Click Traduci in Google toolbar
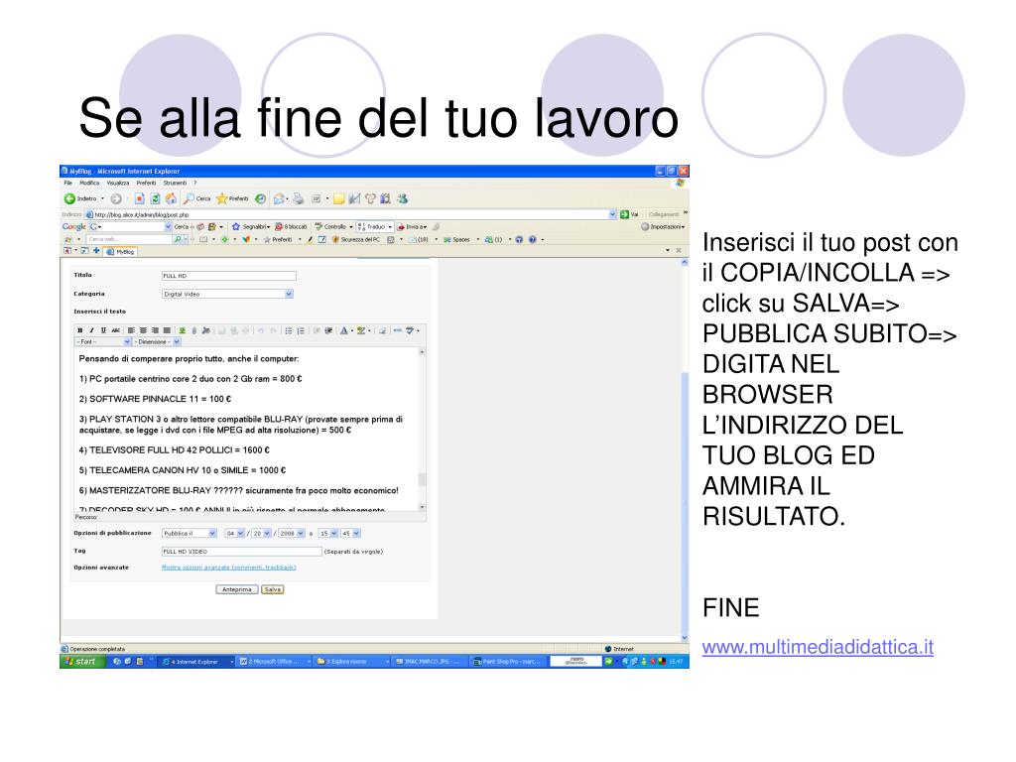Screen dimensions: 1016x762 (374, 227)
